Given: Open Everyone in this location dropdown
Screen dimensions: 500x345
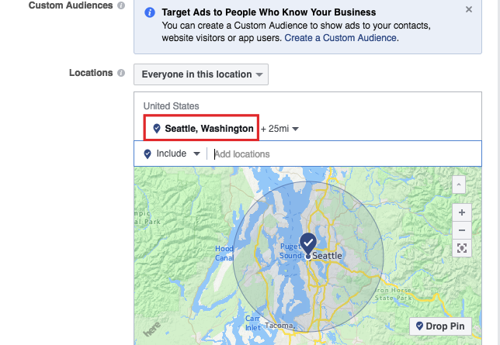Looking at the screenshot, I should [201, 74].
